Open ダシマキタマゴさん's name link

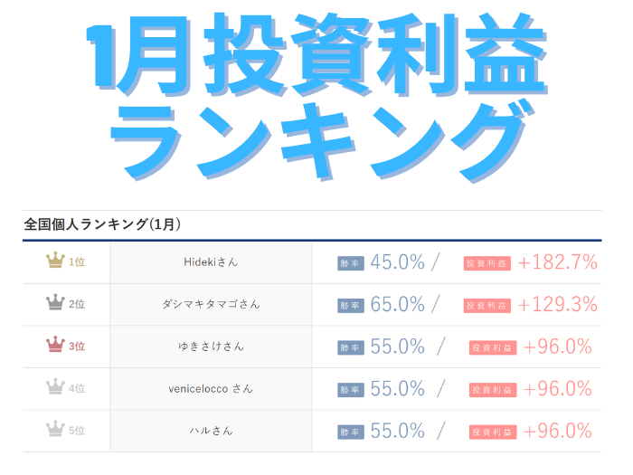point(210,304)
